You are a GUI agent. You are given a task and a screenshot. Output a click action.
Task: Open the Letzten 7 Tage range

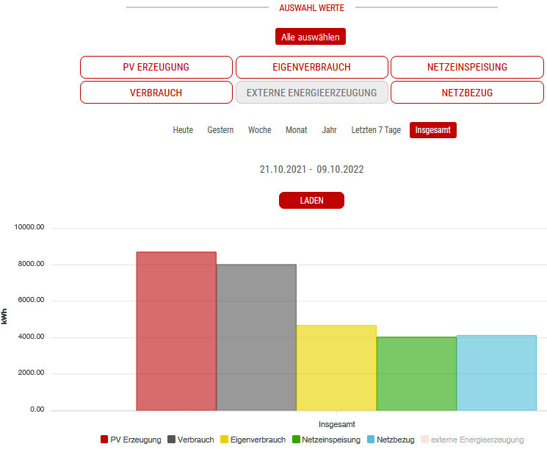tap(376, 130)
